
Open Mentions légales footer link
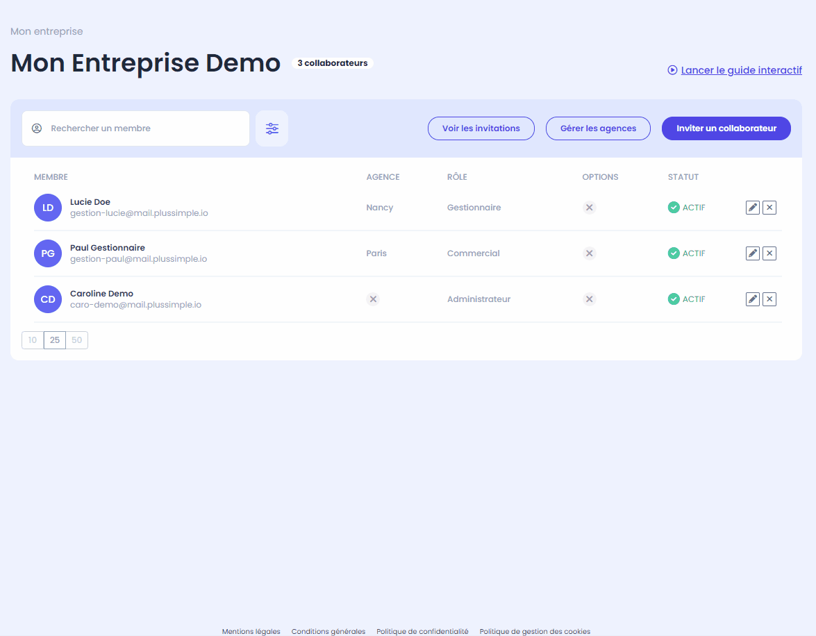251,631
